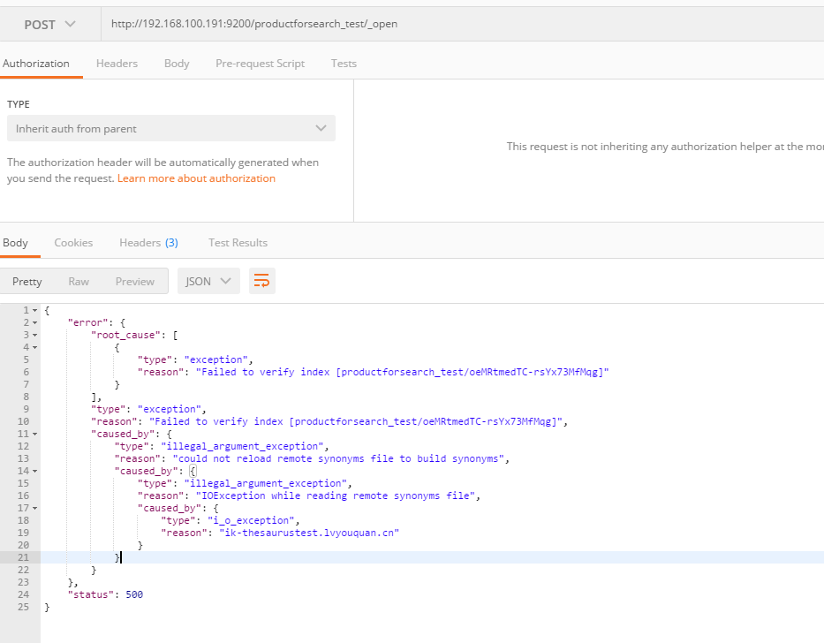The width and height of the screenshot is (824, 643).
Task: Click "illegal_argument_exception" value on line 12
Action: pyautogui.click(x=242, y=446)
